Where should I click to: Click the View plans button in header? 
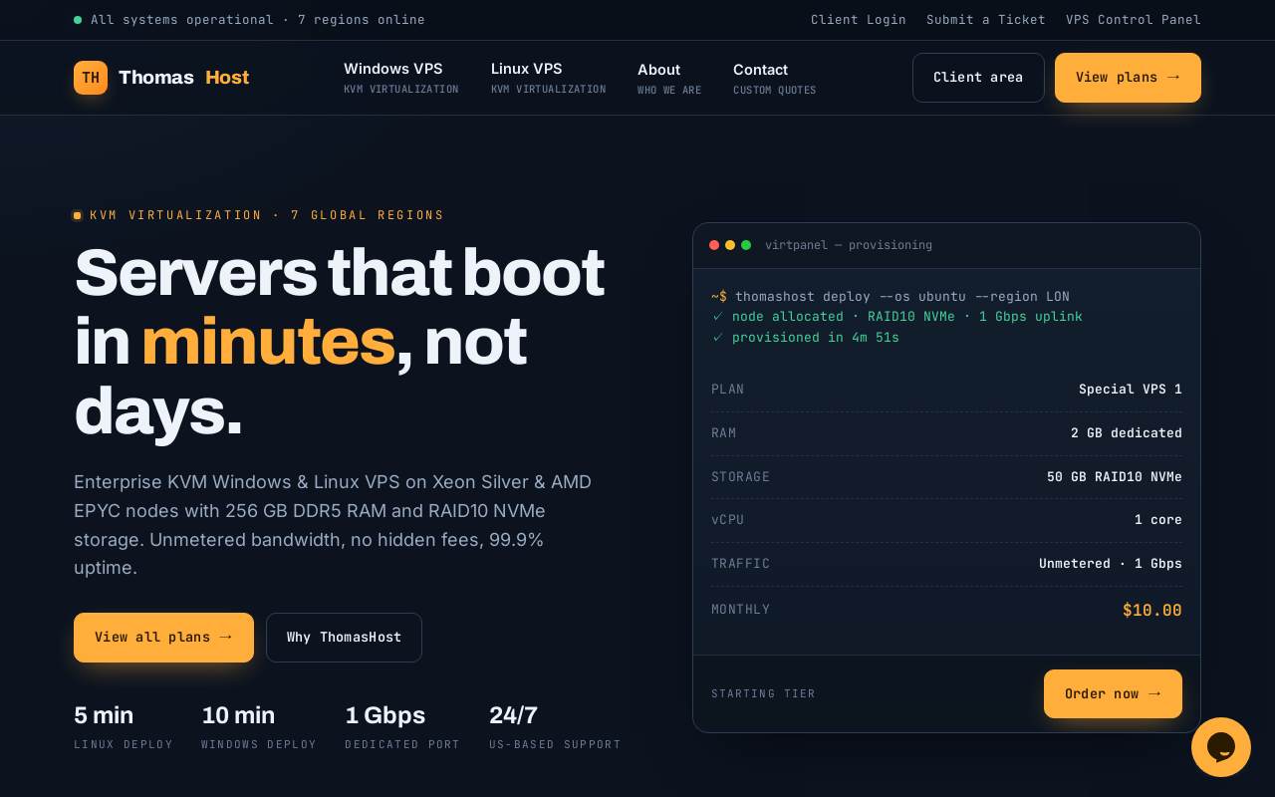point(1128,78)
